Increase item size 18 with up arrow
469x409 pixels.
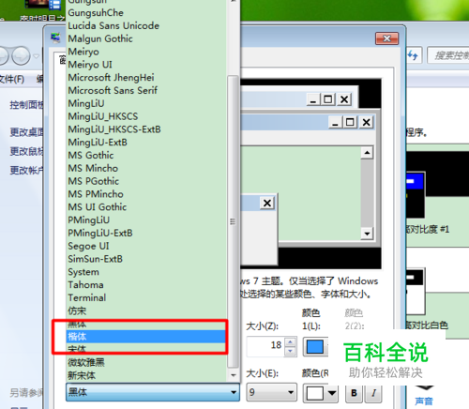(x=291, y=341)
